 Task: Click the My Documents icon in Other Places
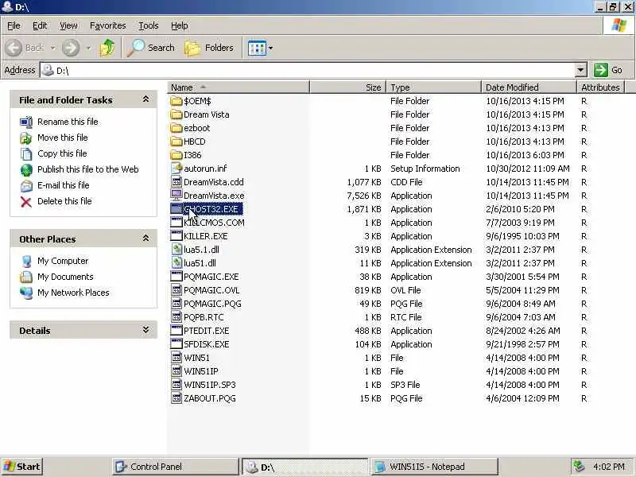[26, 277]
